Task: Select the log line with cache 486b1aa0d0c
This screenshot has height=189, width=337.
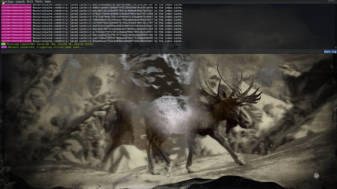Action: (x=92, y=7)
